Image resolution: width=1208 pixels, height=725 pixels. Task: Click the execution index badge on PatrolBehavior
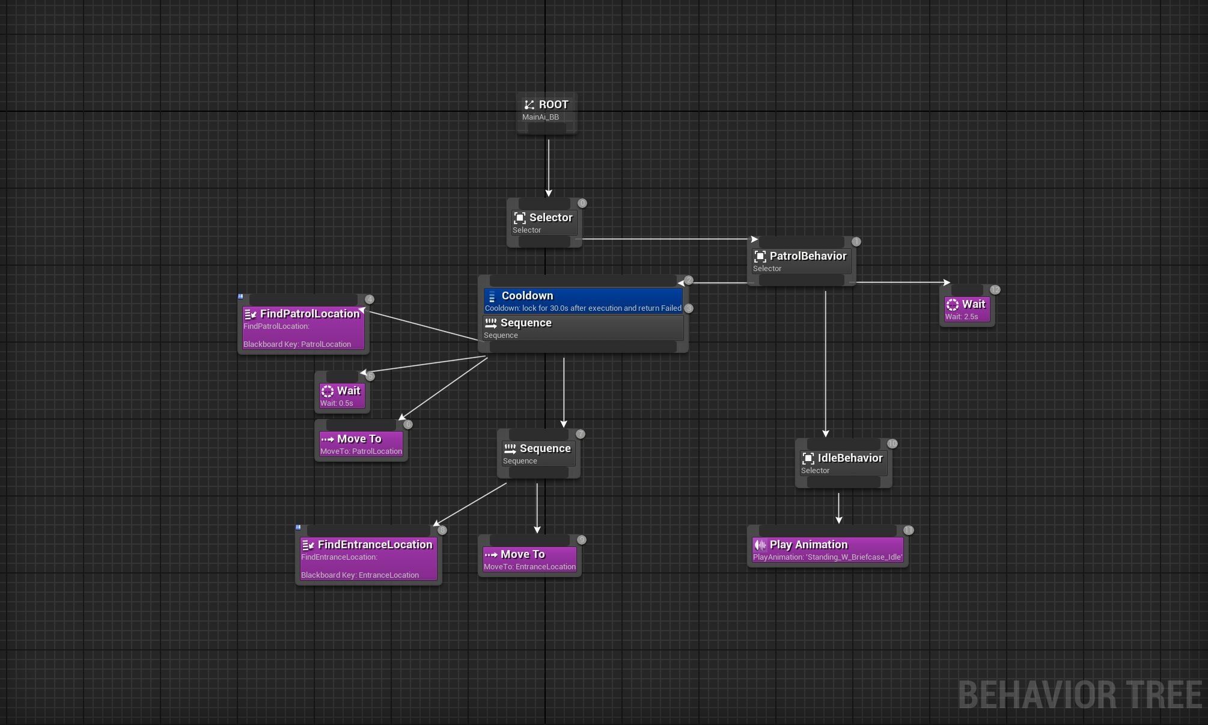pos(856,242)
